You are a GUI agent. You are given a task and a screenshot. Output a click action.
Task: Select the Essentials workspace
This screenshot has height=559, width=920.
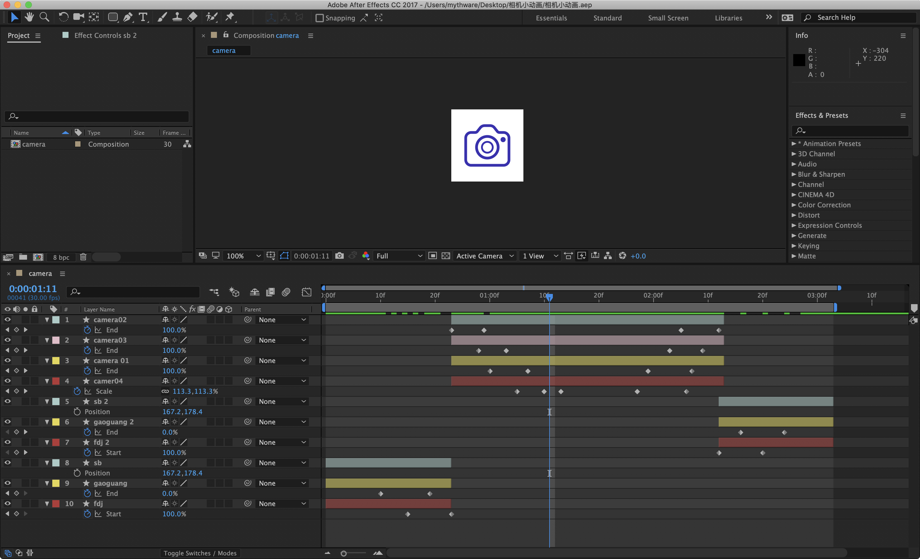551,17
